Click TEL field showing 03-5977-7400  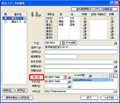coord(54,77)
